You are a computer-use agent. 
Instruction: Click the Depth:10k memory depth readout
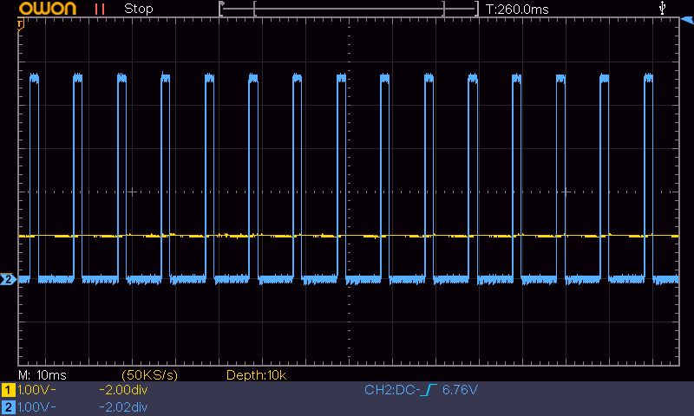[x=256, y=375]
